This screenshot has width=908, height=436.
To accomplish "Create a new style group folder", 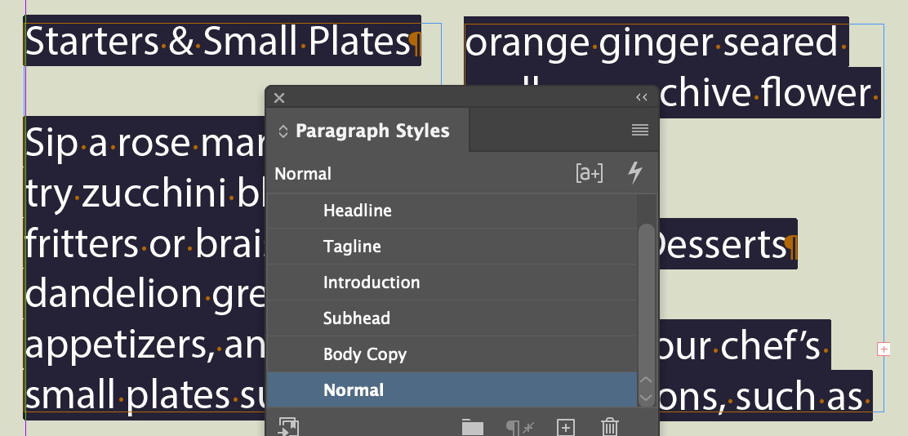I will click(x=473, y=428).
